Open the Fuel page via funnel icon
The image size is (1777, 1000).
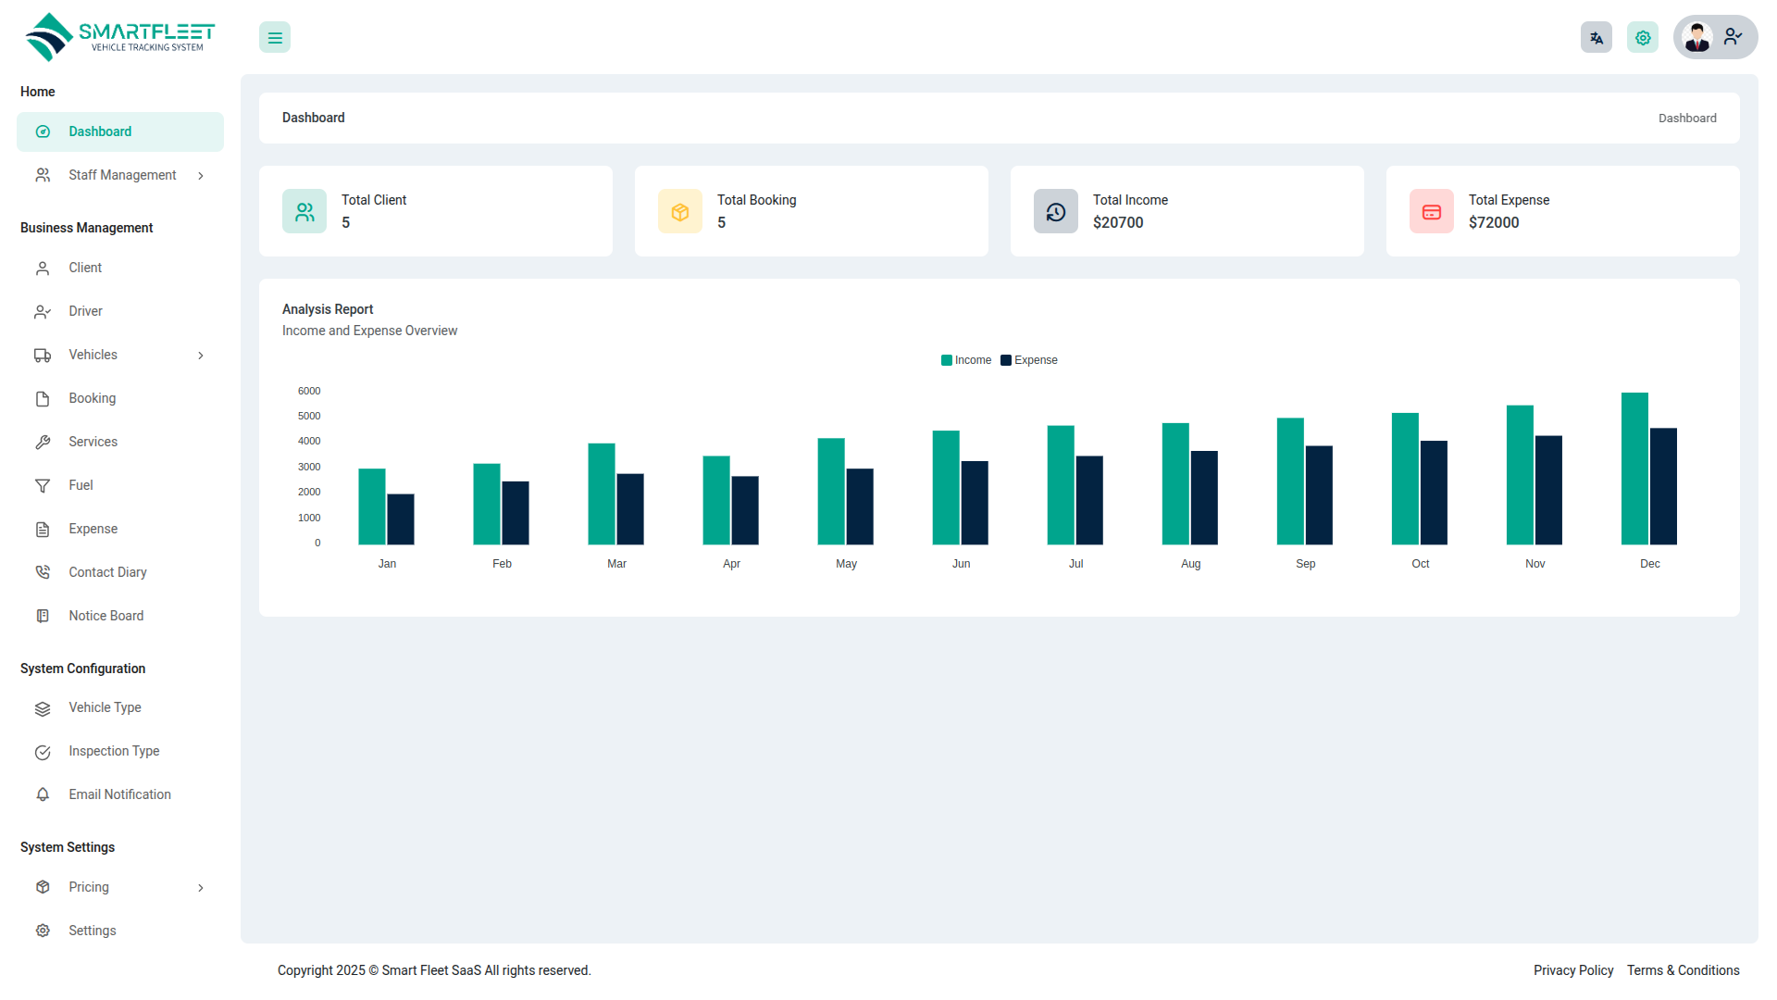click(43, 486)
